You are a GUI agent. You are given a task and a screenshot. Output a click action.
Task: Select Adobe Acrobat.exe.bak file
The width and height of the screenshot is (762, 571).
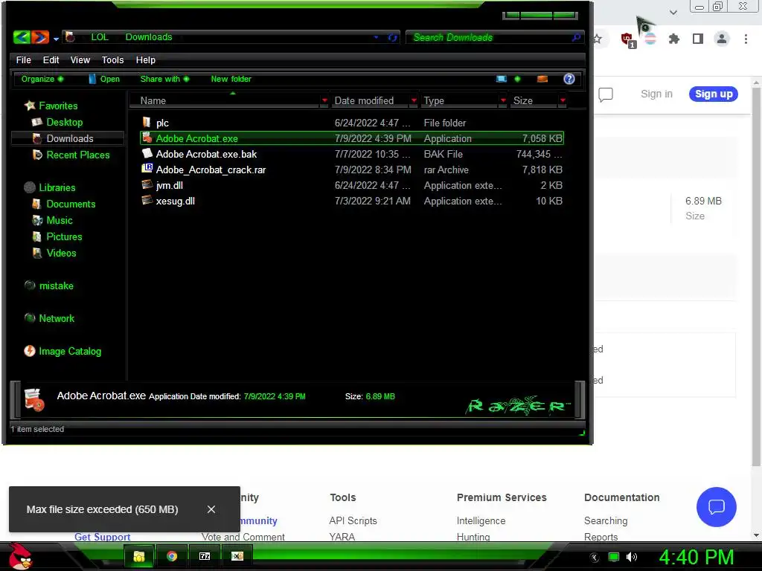[x=352, y=154]
